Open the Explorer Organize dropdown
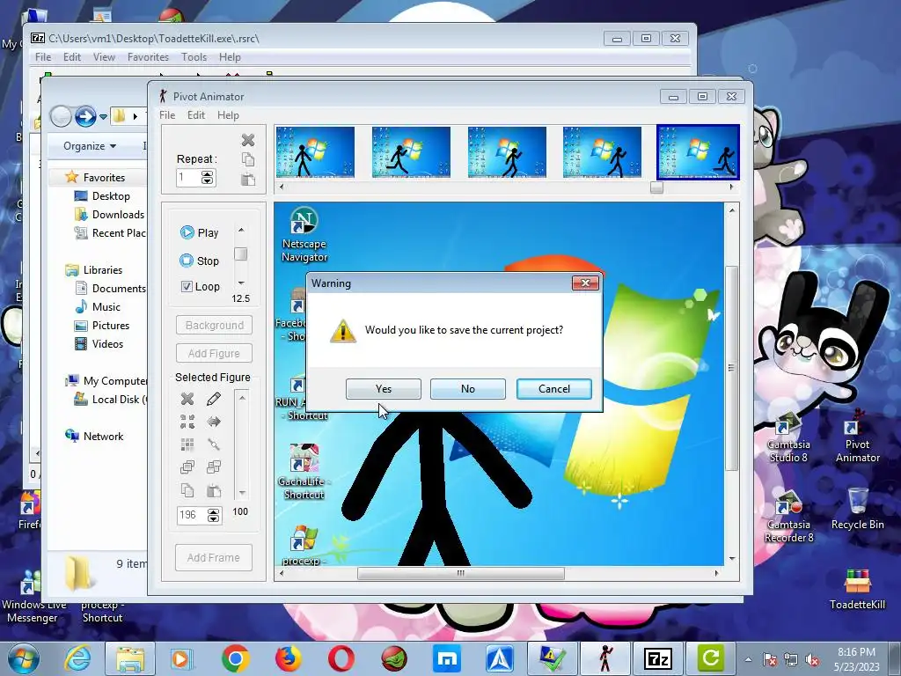Viewport: 901px width, 676px height. coord(90,146)
